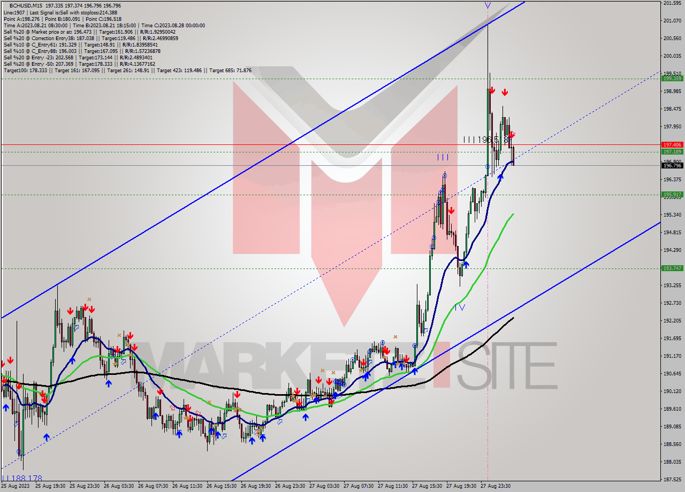This screenshot has height=492, width=685.
Task: Click the '26 Aug 07:30' time label
Action: click(x=153, y=486)
